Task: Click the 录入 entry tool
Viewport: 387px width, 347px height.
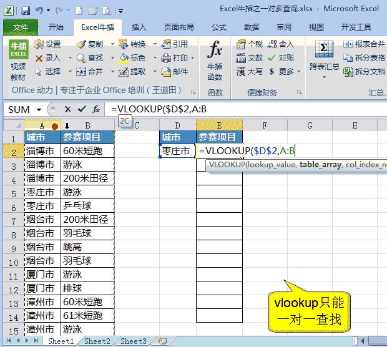Action: (48, 58)
